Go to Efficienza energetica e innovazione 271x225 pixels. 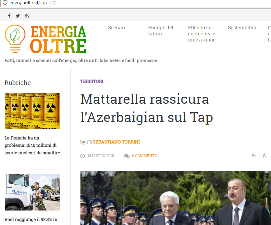pyautogui.click(x=201, y=34)
